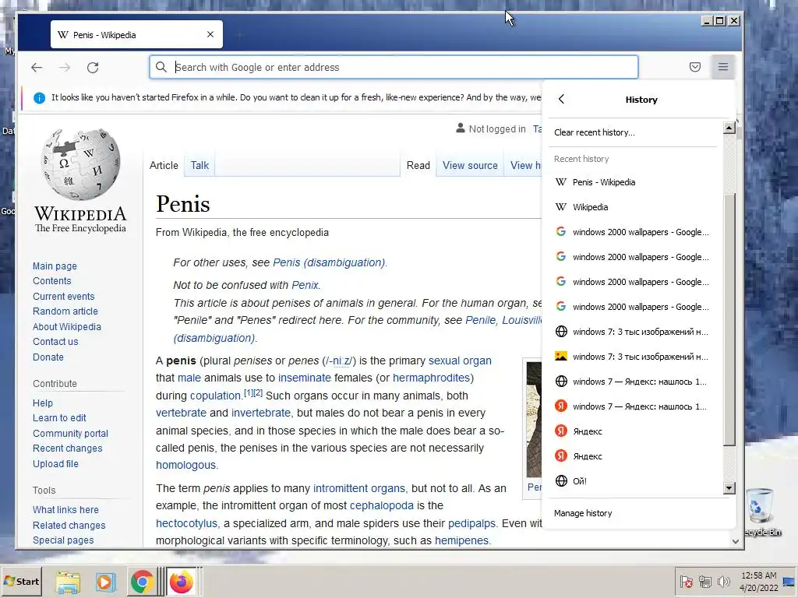798x598 pixels.
Task: Click the network tray icon
Action: pyautogui.click(x=704, y=581)
